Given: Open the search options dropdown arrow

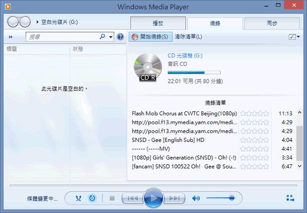Looking at the screenshot, I should [x=111, y=37].
